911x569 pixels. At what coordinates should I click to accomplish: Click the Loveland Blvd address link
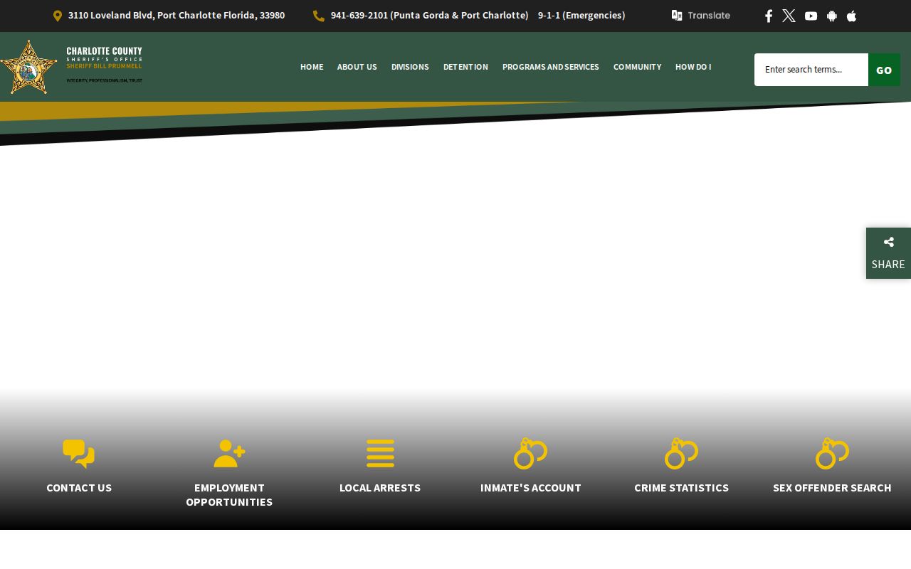click(177, 16)
